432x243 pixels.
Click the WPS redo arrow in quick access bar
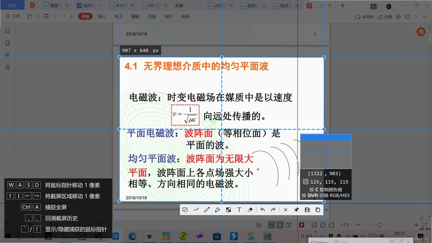pos(63,17)
